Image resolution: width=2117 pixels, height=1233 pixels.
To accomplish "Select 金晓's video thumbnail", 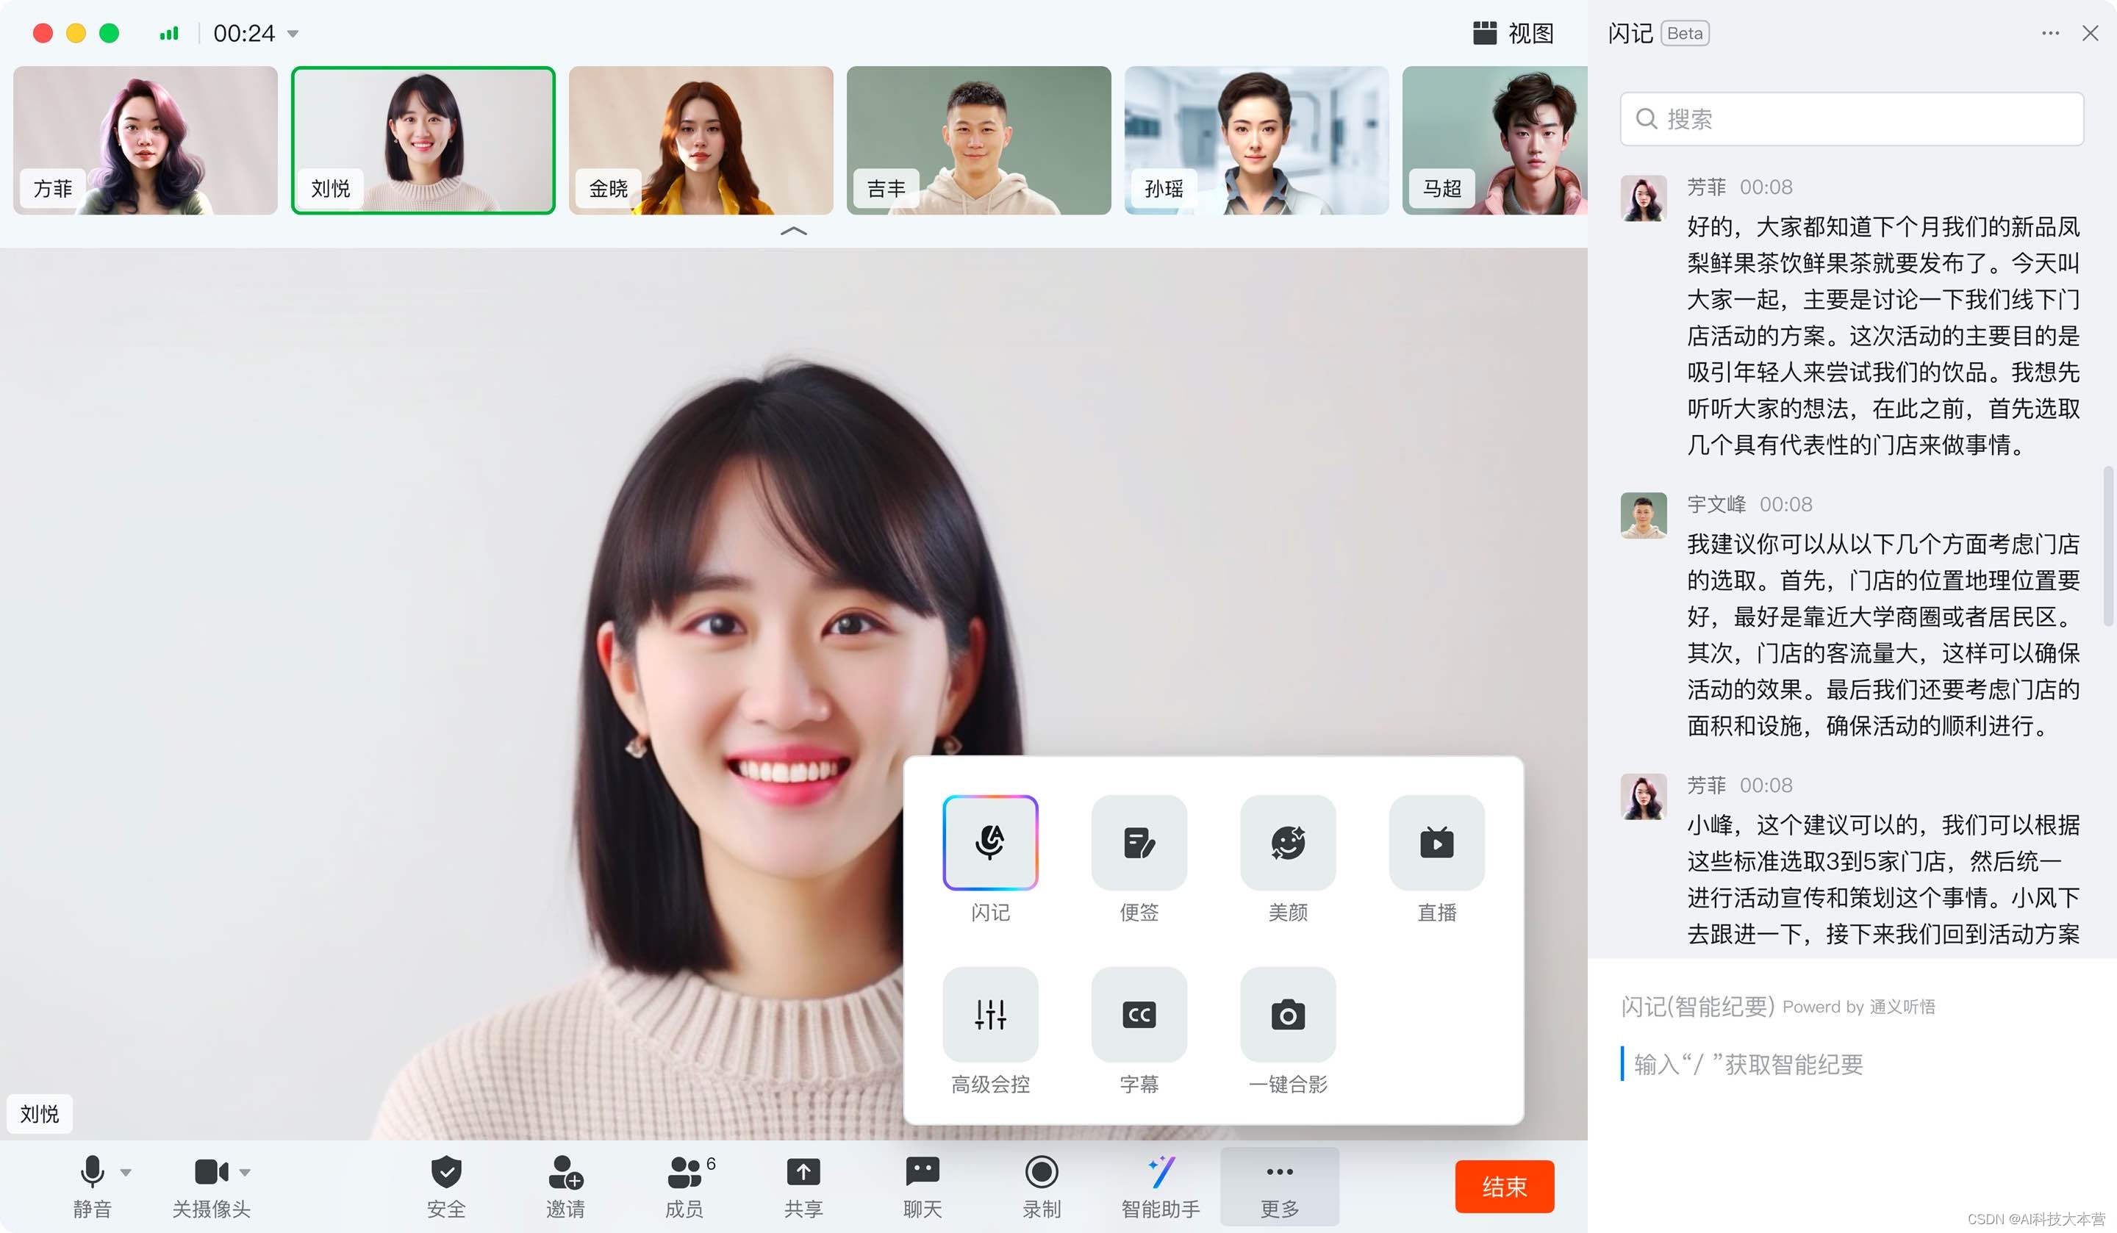I will [x=701, y=140].
